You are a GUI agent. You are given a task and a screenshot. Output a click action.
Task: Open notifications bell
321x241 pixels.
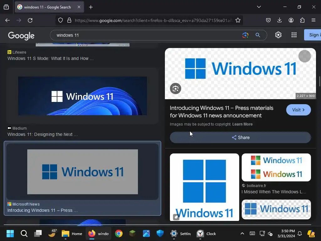pos(300,233)
